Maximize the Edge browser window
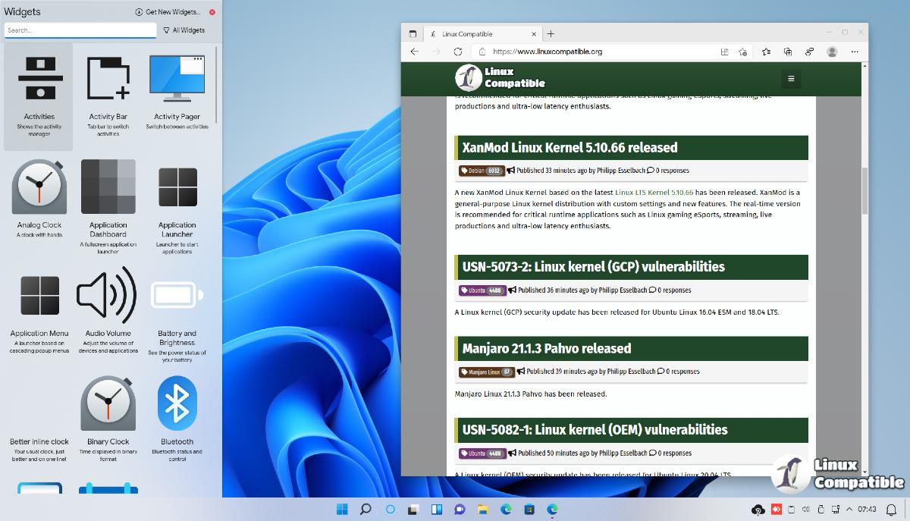910x521 pixels. pyautogui.click(x=845, y=33)
